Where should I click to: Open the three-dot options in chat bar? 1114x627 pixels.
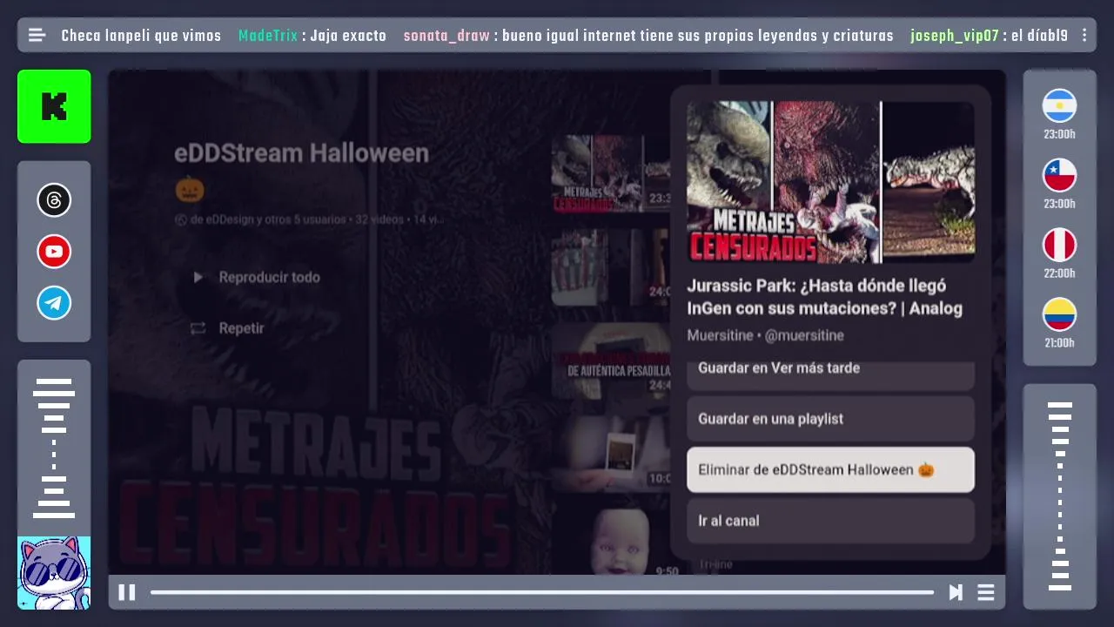[1084, 36]
